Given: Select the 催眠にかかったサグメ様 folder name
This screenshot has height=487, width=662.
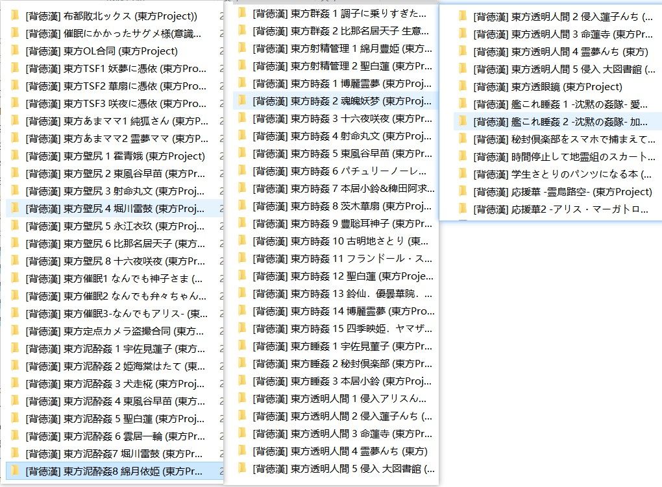Looking at the screenshot, I should 113,33.
